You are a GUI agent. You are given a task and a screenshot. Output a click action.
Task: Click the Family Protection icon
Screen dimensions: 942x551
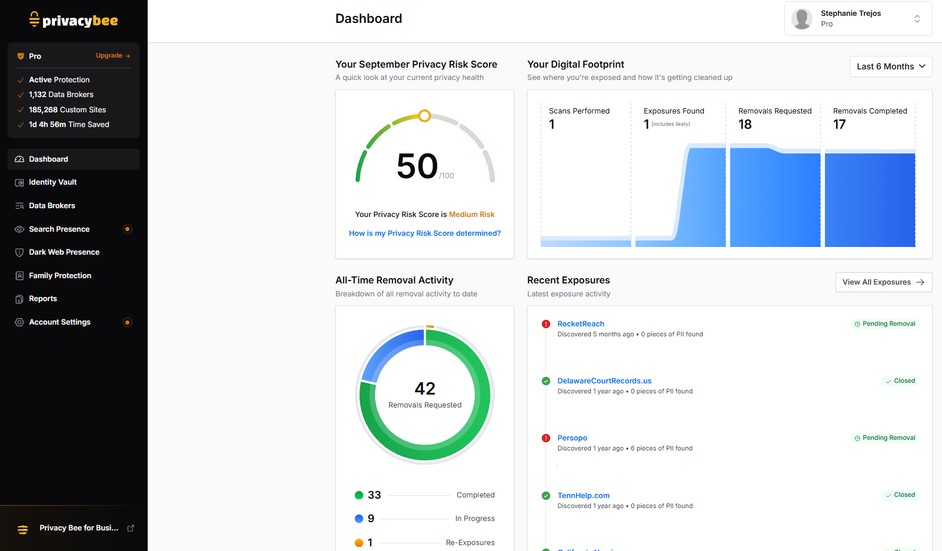[19, 276]
